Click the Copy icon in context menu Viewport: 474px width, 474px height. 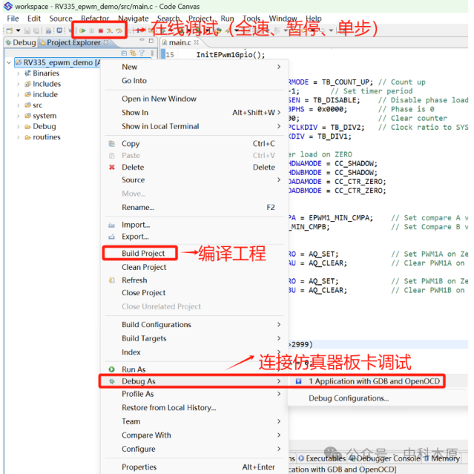(x=111, y=144)
